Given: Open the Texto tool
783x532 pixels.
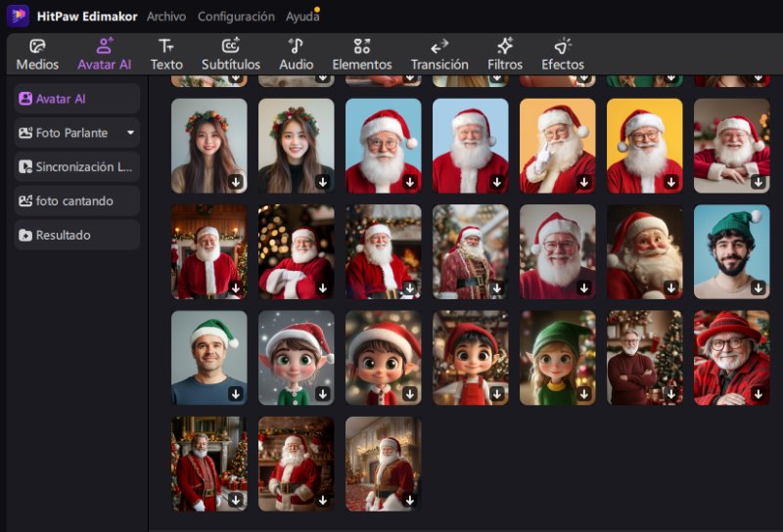Looking at the screenshot, I should [166, 55].
